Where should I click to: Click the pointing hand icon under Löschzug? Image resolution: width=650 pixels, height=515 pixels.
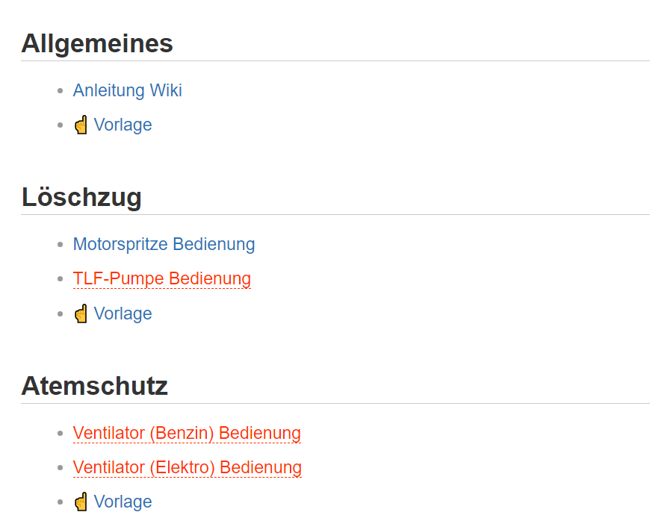[x=81, y=313]
